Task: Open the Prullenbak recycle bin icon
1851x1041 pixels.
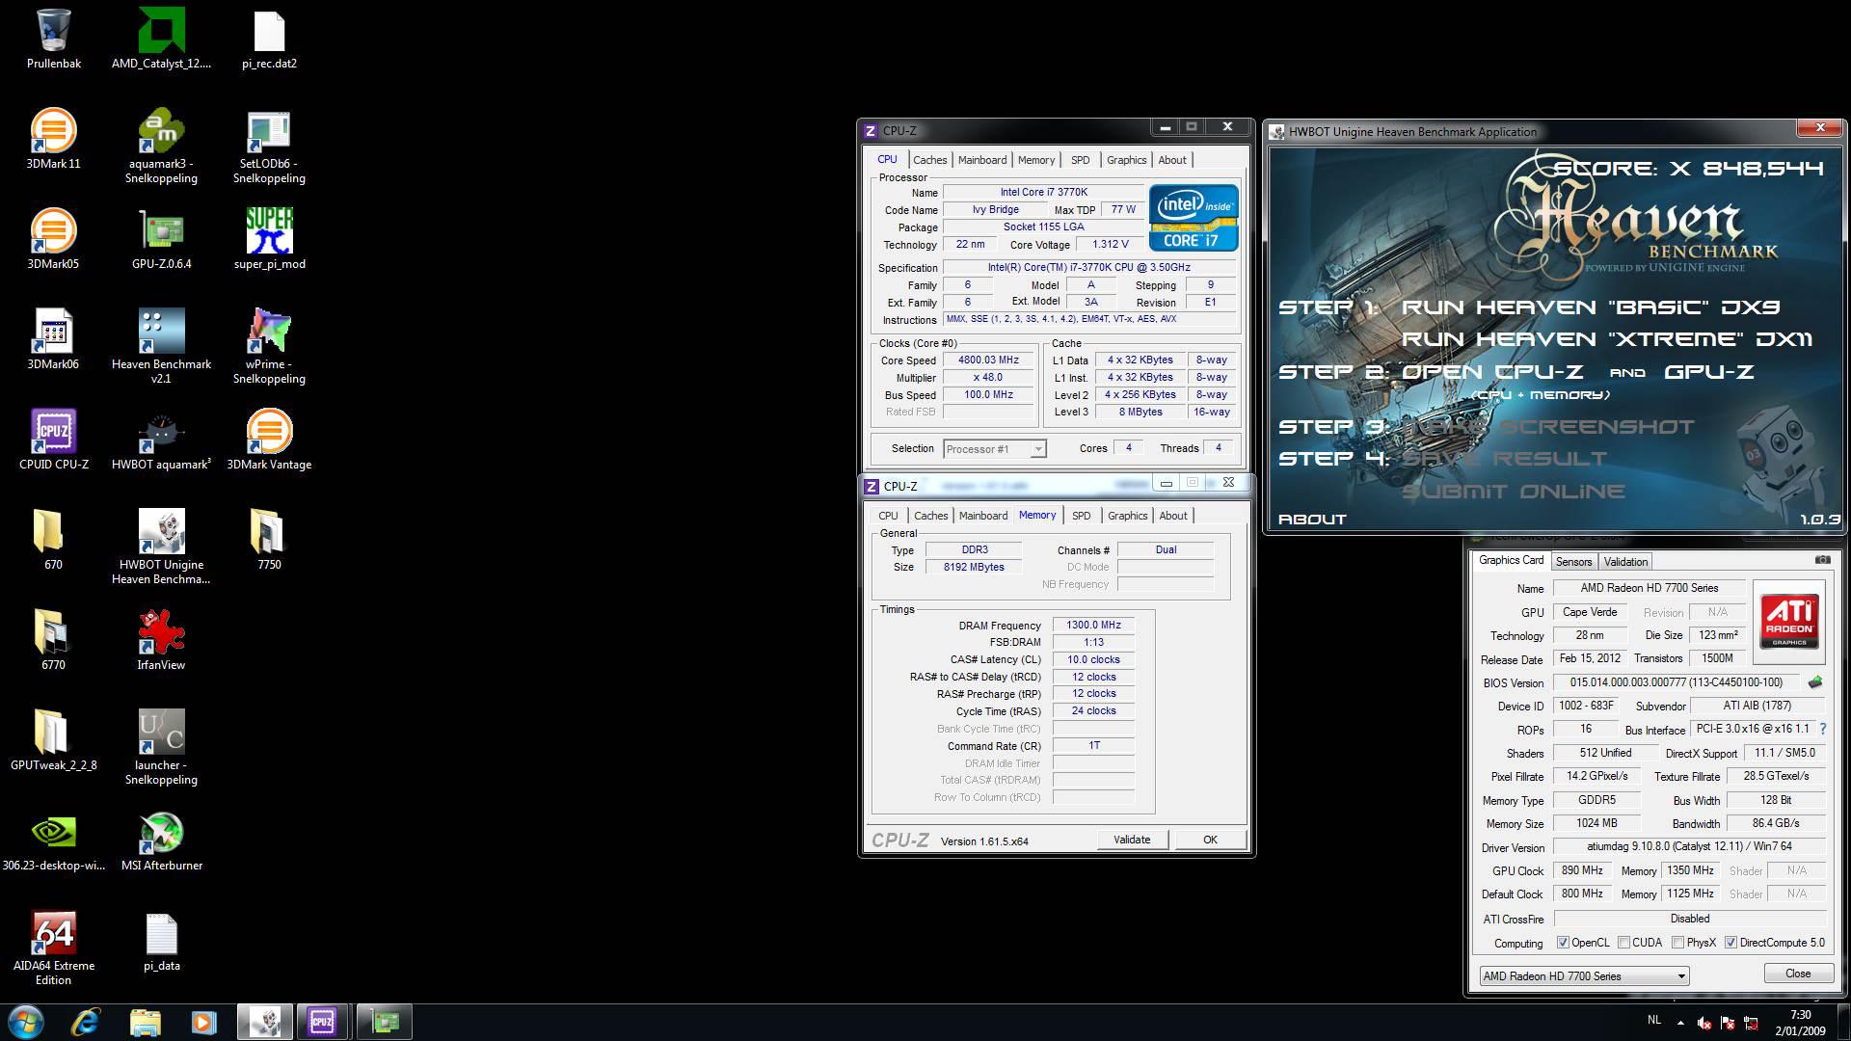Action: tap(54, 40)
